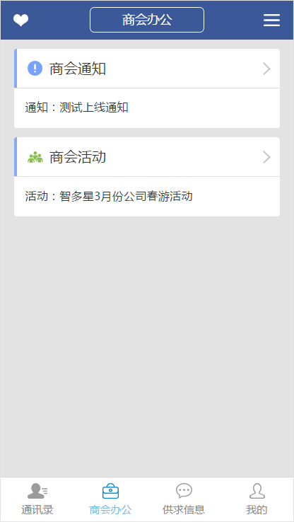Expand 商会活动 using right chevron
This screenshot has height=522, width=294.
pos(266,157)
